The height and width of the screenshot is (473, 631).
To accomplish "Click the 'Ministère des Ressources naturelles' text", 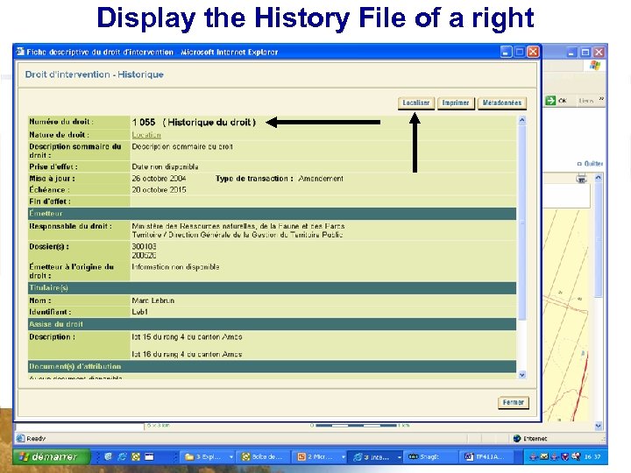I will 238,227.
